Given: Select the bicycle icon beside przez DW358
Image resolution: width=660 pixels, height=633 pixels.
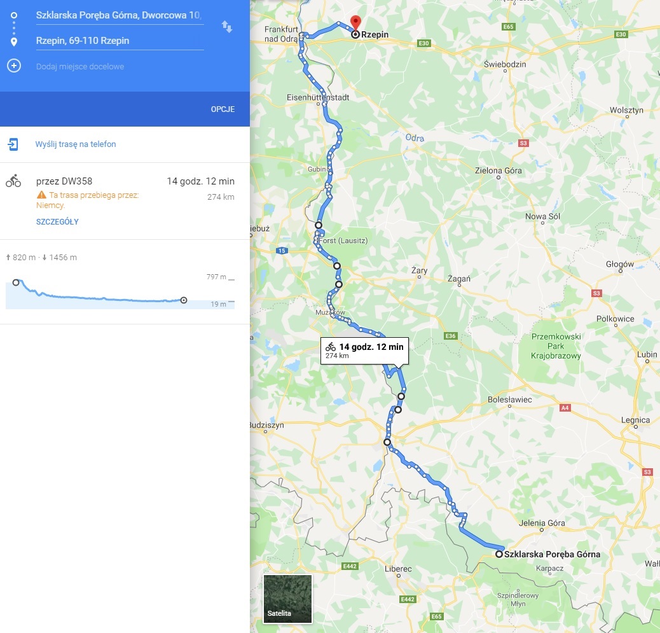Looking at the screenshot, I should [x=13, y=181].
